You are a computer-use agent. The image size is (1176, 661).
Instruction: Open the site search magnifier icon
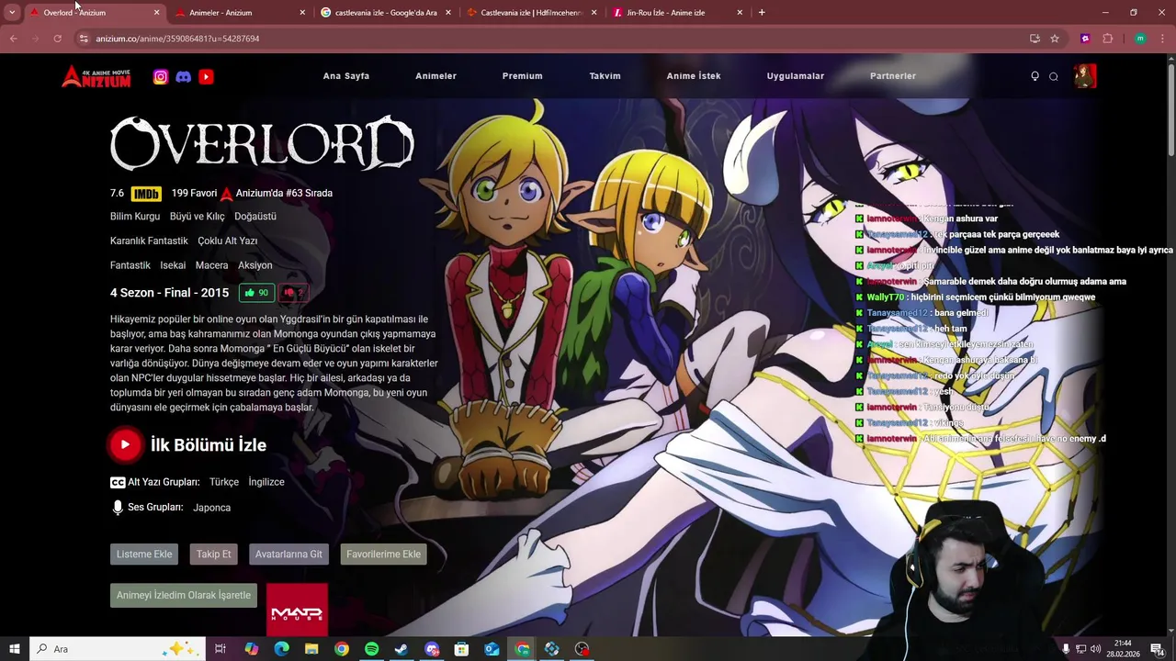[x=1054, y=76]
